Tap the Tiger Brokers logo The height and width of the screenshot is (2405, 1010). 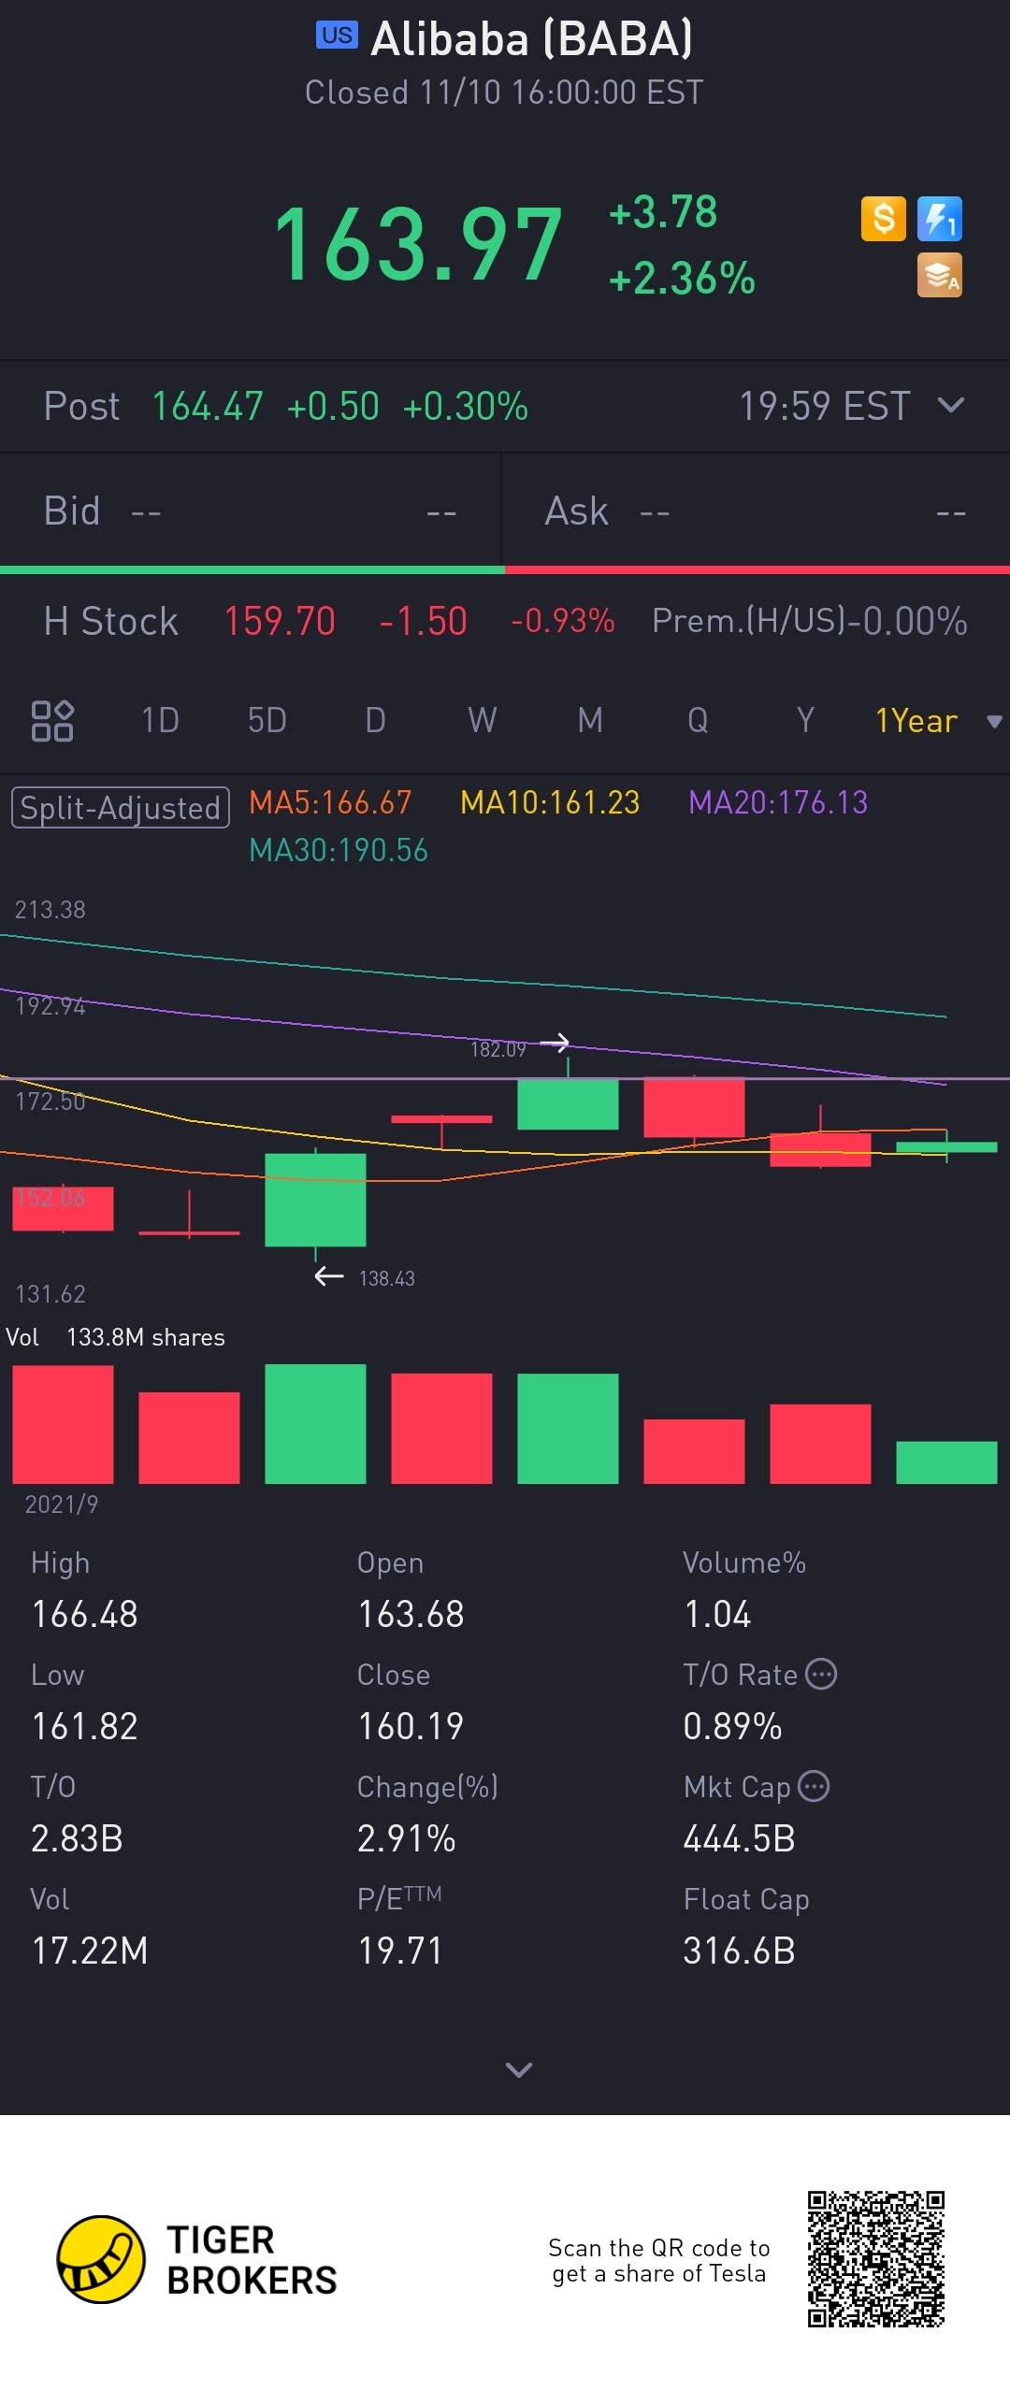[x=196, y=2259]
